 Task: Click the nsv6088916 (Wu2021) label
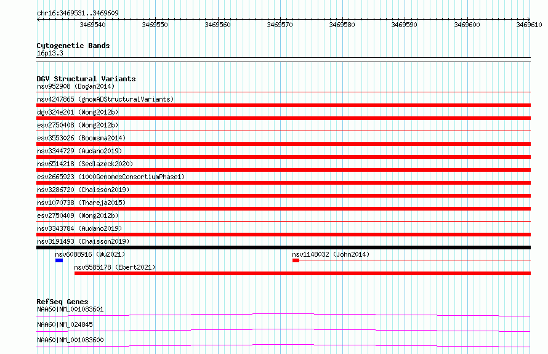click(90, 254)
